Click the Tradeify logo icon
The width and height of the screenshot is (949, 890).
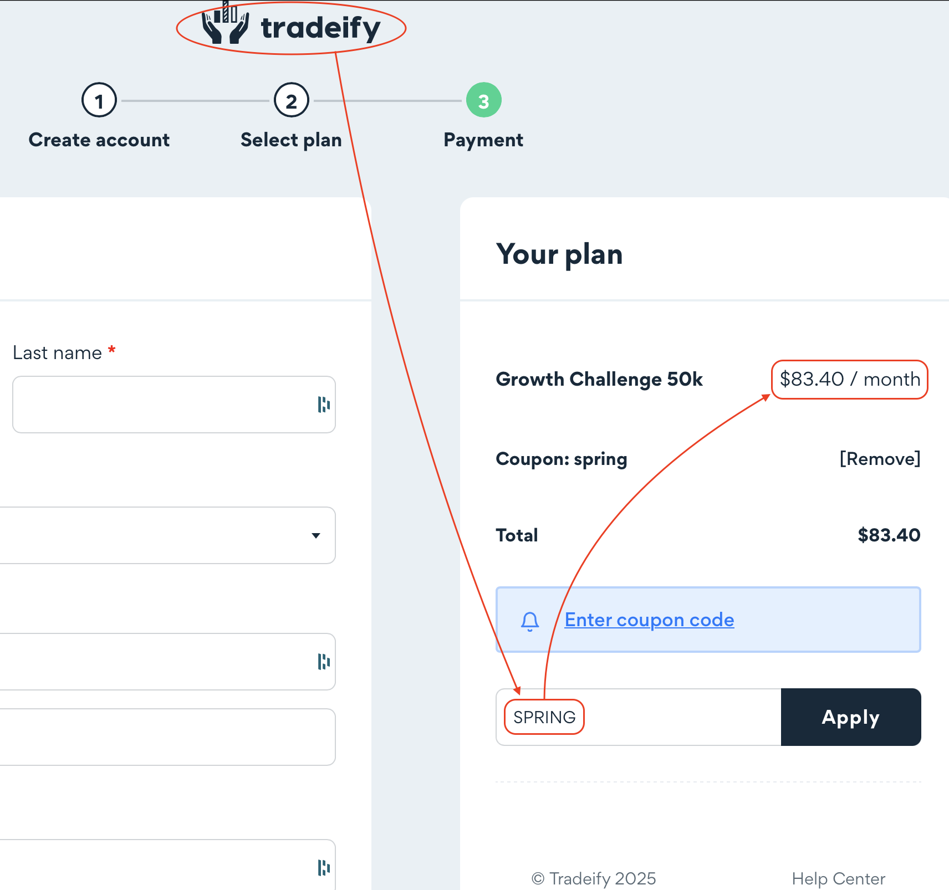[225, 25]
